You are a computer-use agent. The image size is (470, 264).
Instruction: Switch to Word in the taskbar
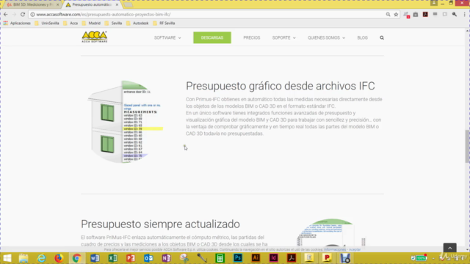pyautogui.click(x=95, y=258)
